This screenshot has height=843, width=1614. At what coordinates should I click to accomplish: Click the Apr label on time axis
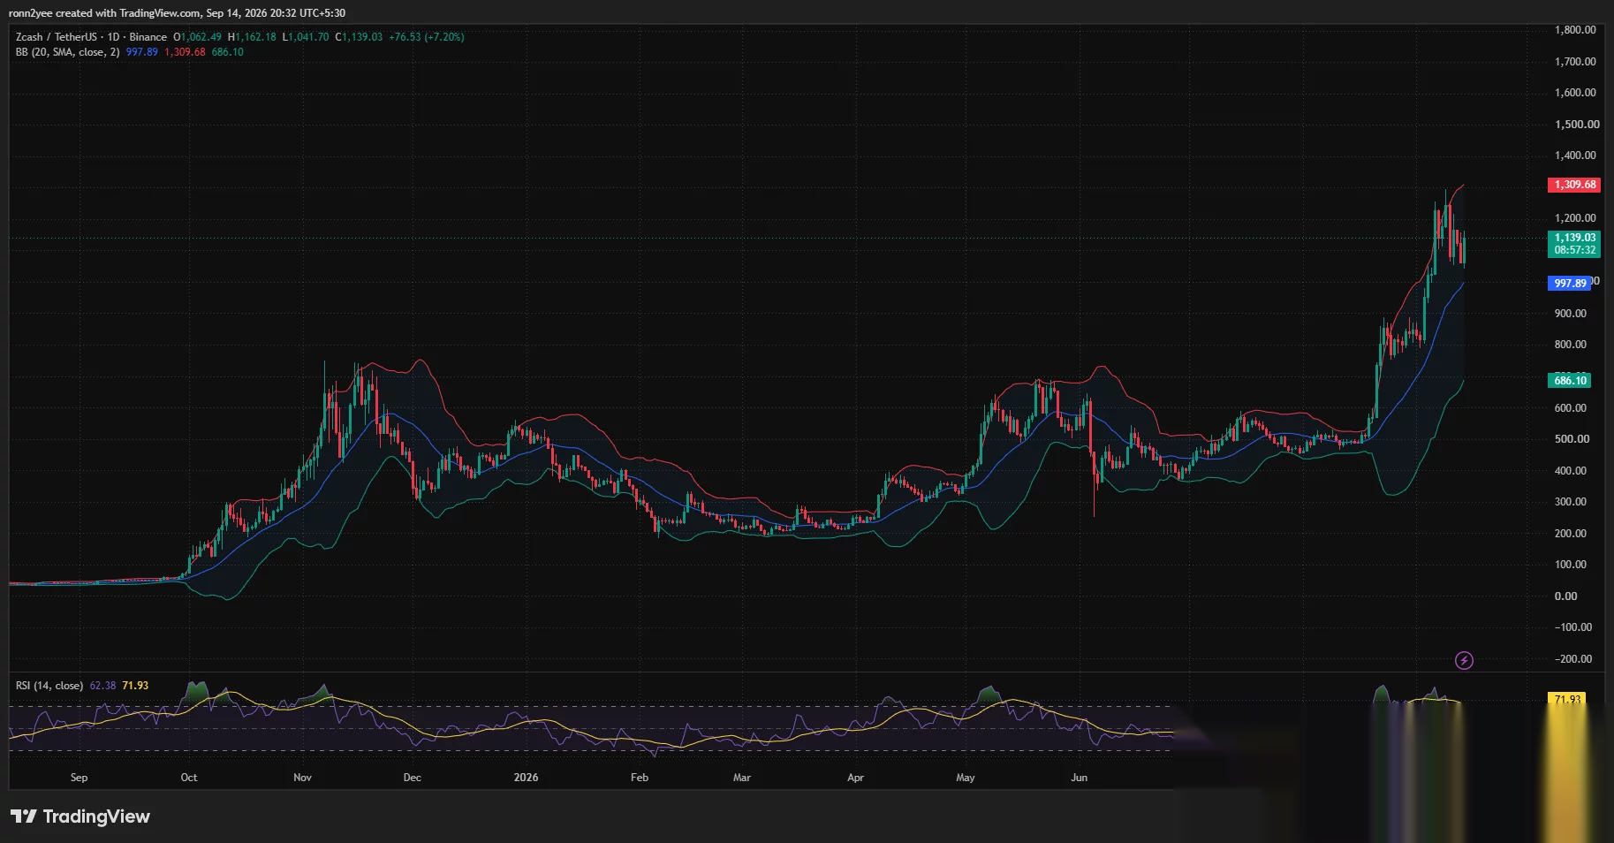pyautogui.click(x=855, y=778)
